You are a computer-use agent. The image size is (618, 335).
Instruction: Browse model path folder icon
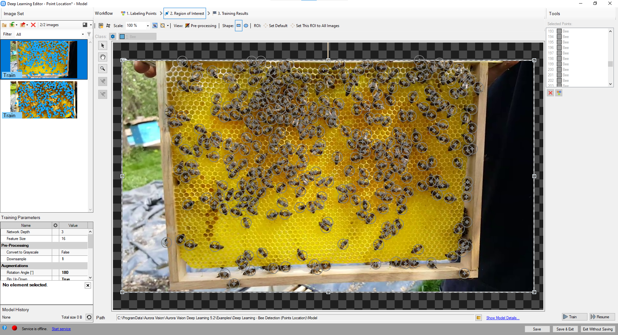tap(479, 318)
